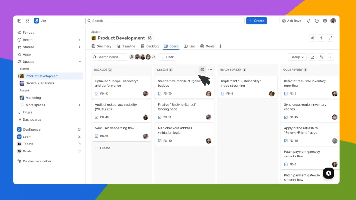Click the top Search field
The image size is (356, 200).
tap(165, 21)
